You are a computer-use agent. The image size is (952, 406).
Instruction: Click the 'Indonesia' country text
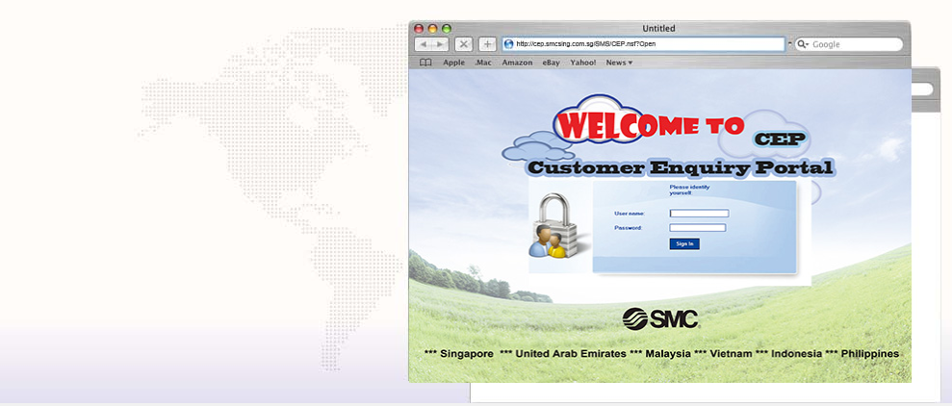797,354
